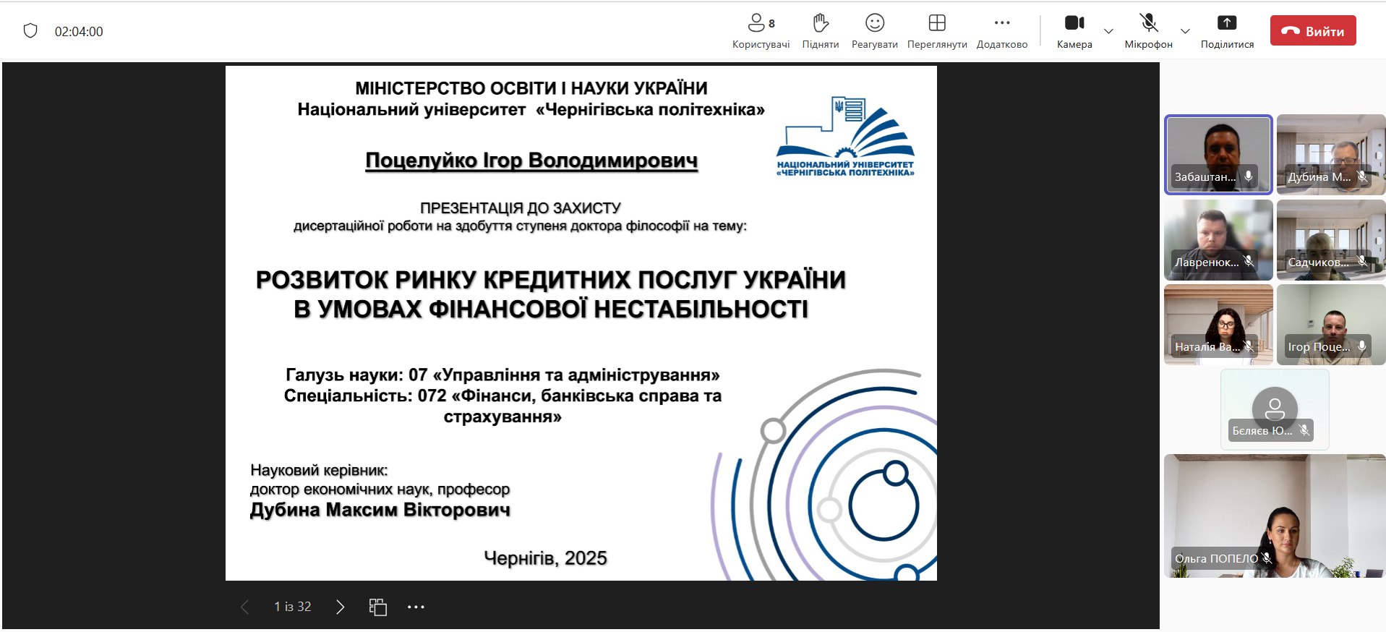
Task: Click Забаштан microphone status icon
Action: (1249, 176)
